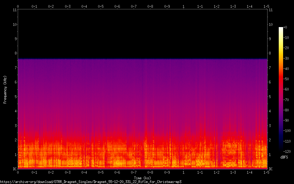Open the archive.org download URL at the bottom

[91, 182]
